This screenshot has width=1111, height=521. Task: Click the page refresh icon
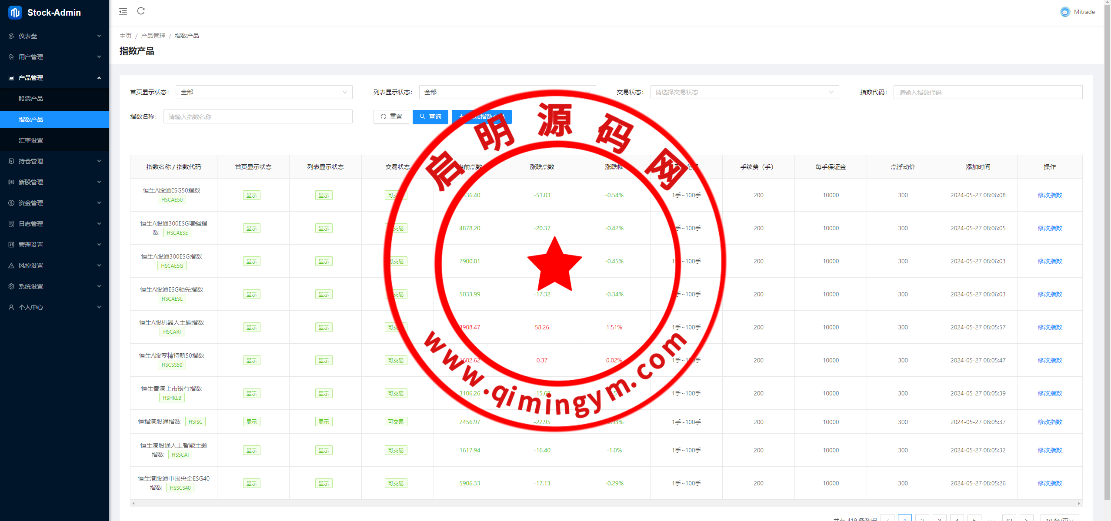click(141, 11)
